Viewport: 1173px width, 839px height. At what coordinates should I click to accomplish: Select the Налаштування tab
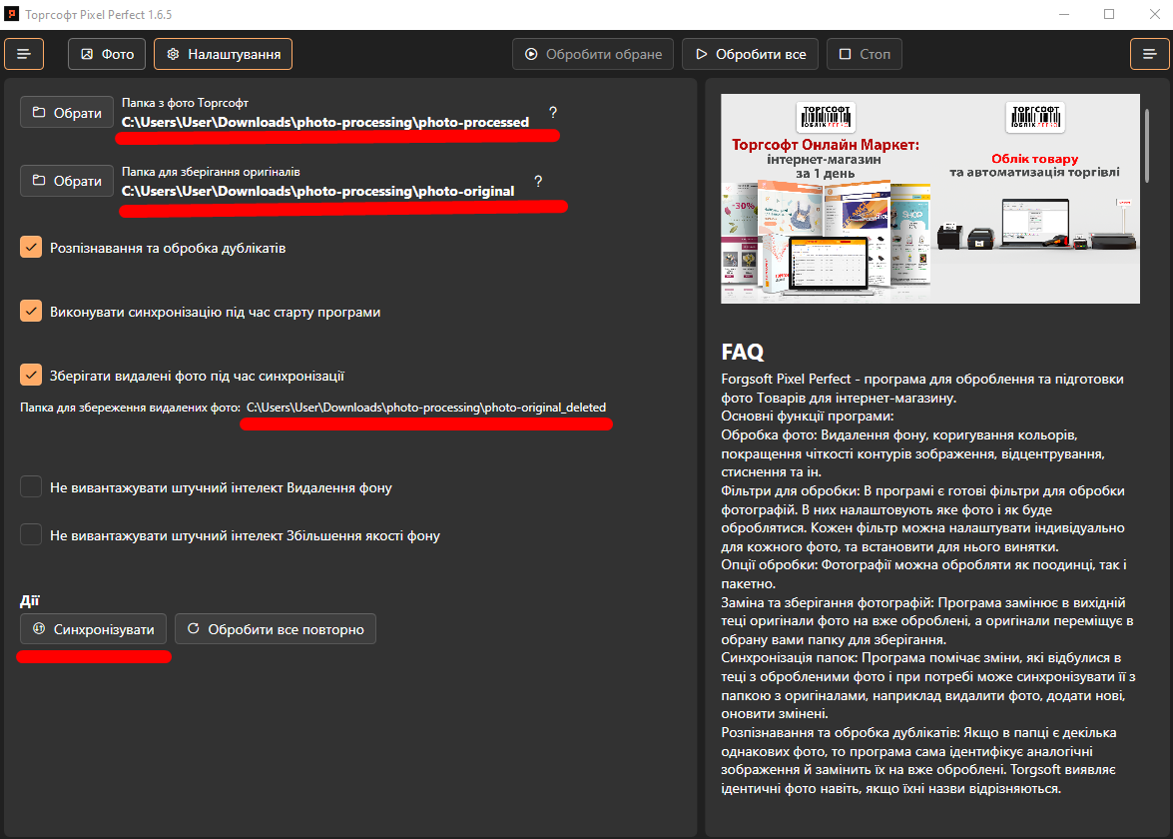(223, 54)
